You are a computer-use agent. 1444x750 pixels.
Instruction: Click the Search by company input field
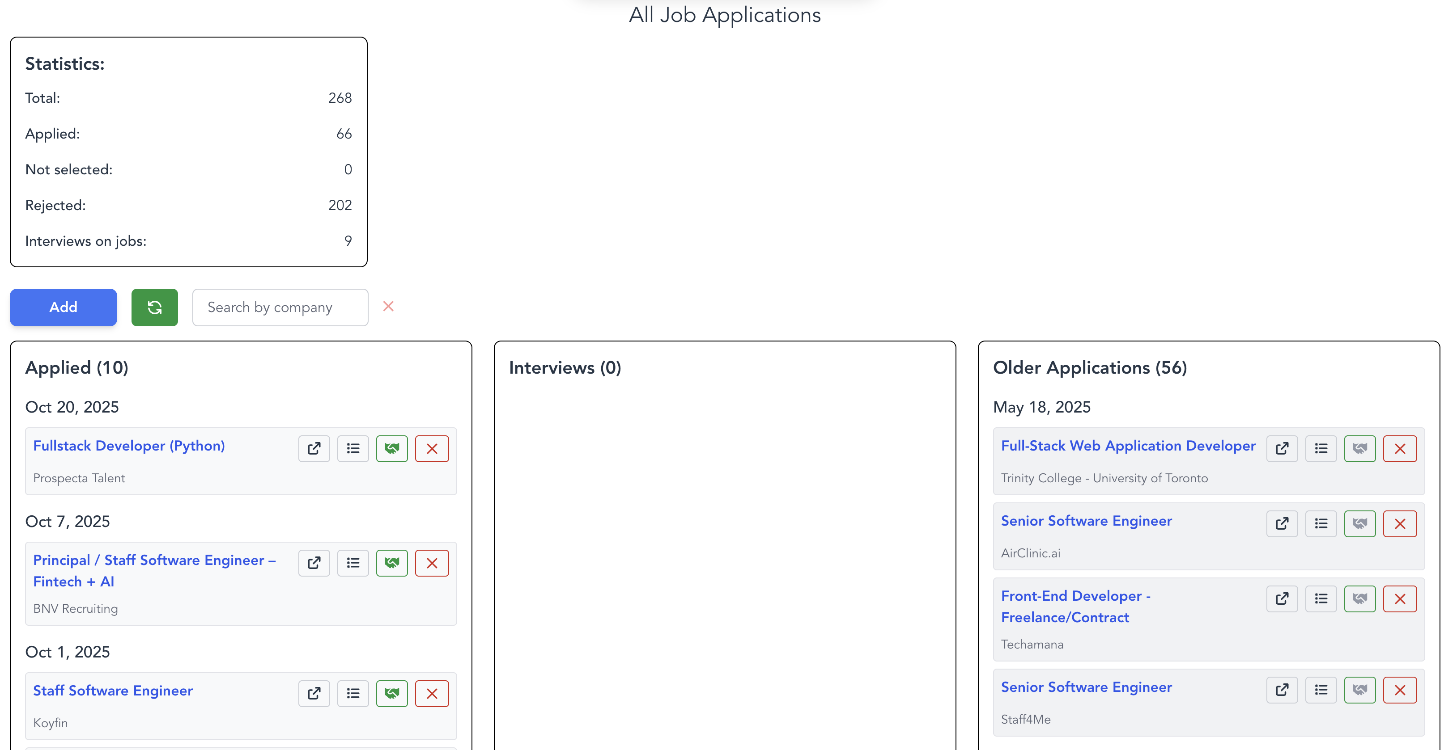coord(280,307)
